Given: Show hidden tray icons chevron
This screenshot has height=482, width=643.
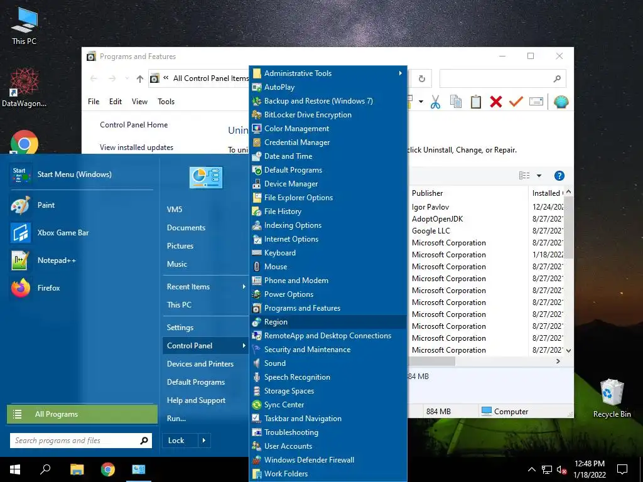Looking at the screenshot, I should [x=531, y=469].
